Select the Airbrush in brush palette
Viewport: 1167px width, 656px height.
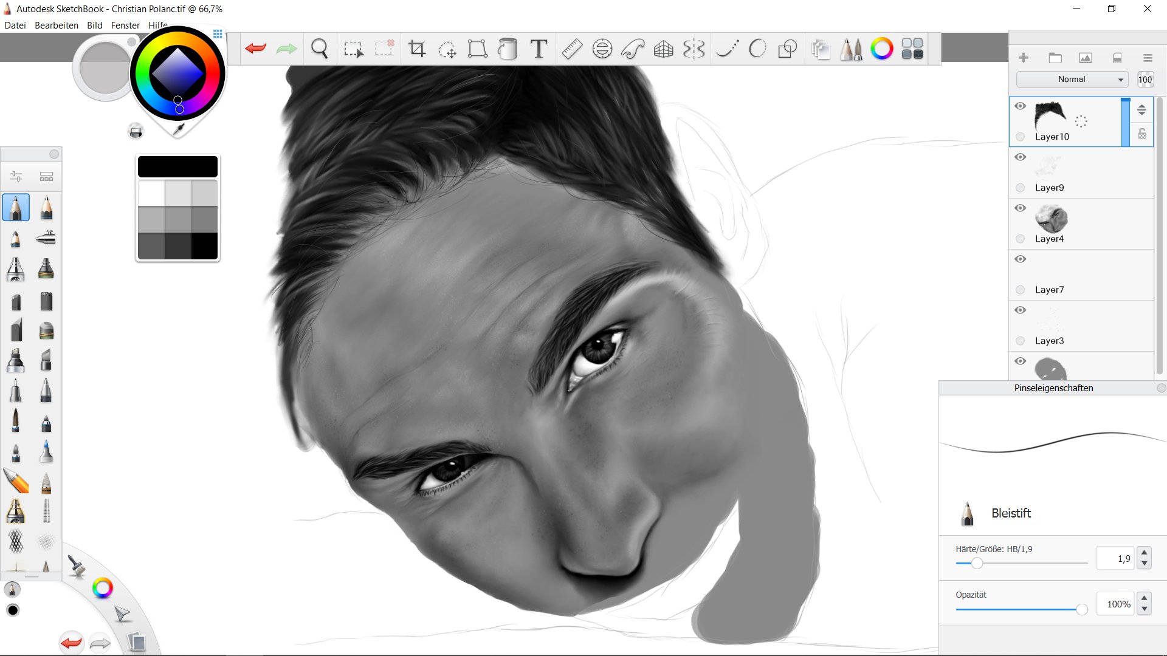pos(46,237)
